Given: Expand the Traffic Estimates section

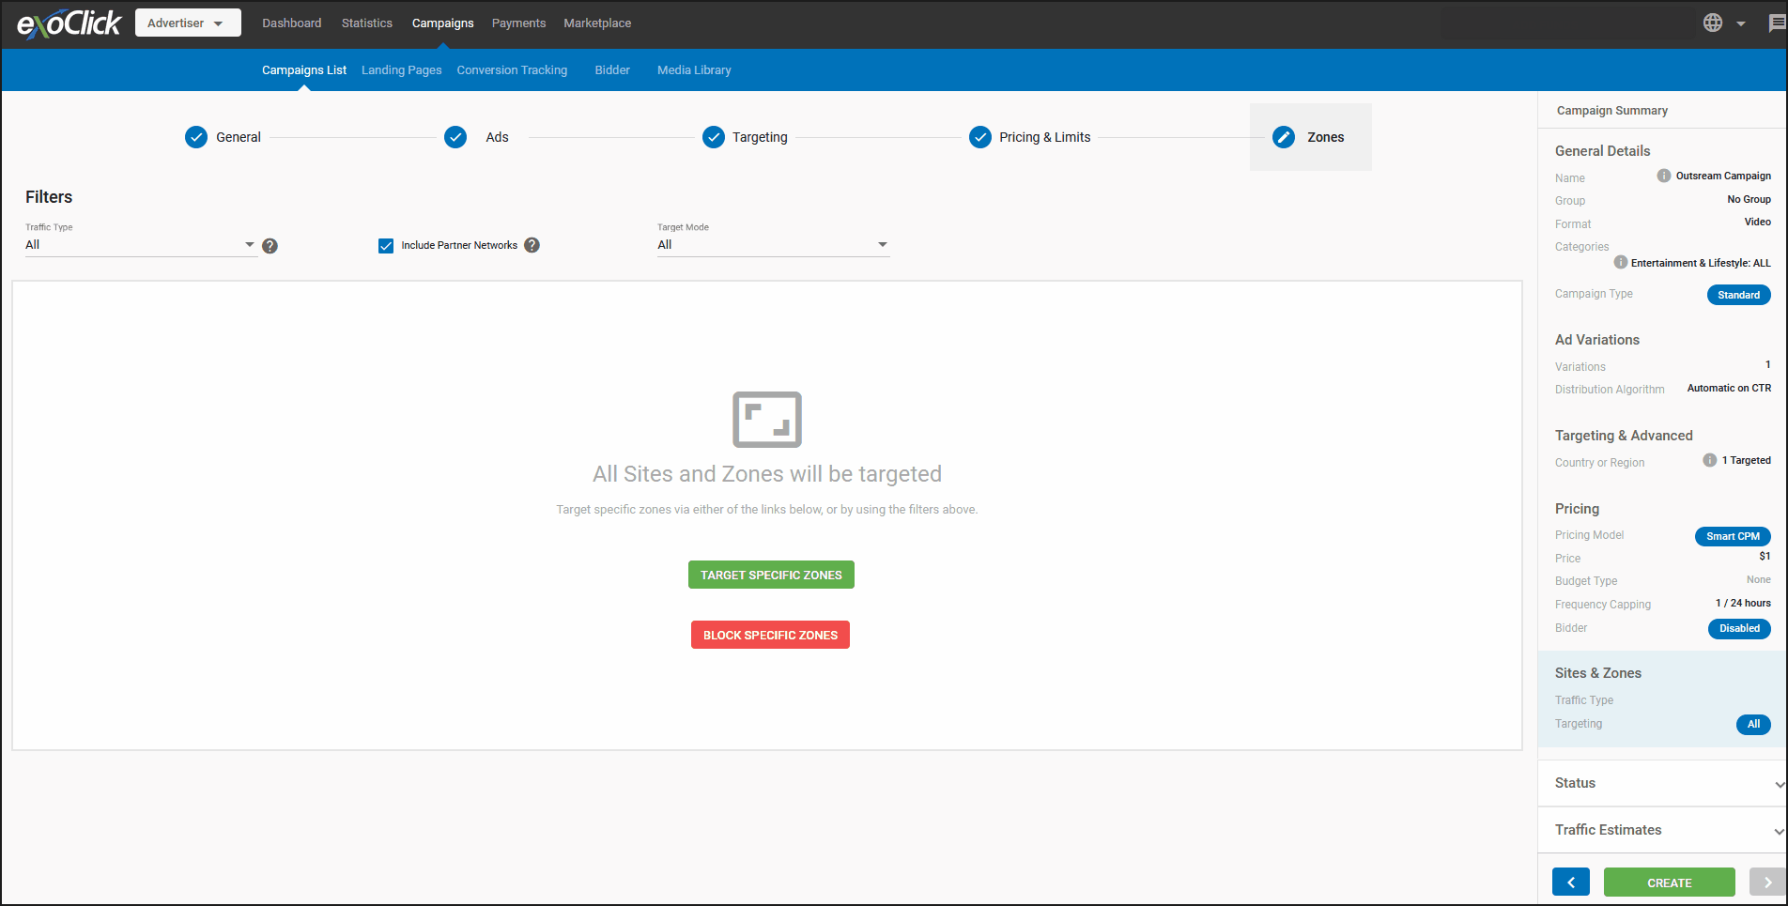Looking at the screenshot, I should tap(1662, 830).
